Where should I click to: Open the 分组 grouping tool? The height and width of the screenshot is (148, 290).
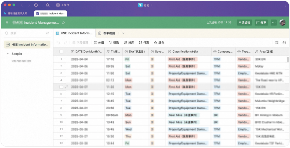pyautogui.click(x=99, y=43)
